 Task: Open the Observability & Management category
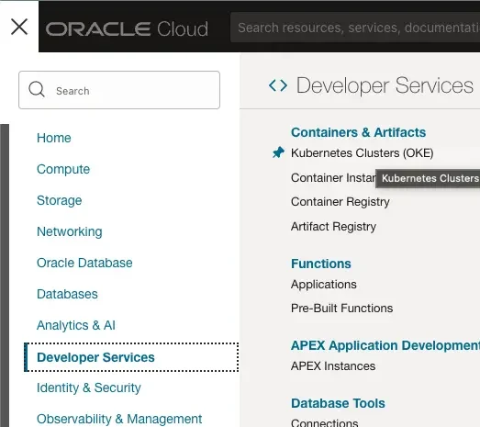pyautogui.click(x=119, y=419)
